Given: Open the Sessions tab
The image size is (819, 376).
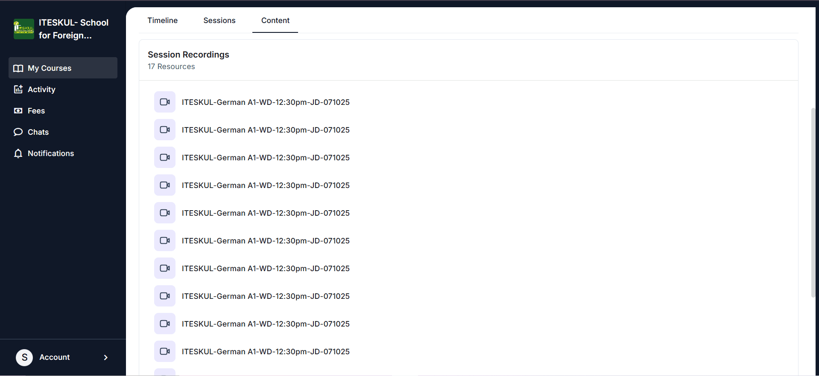Looking at the screenshot, I should click(x=219, y=20).
